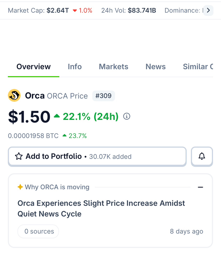Click the green up arrow next to 22.1%
Screen dimensions: 221x254
coord(57,116)
